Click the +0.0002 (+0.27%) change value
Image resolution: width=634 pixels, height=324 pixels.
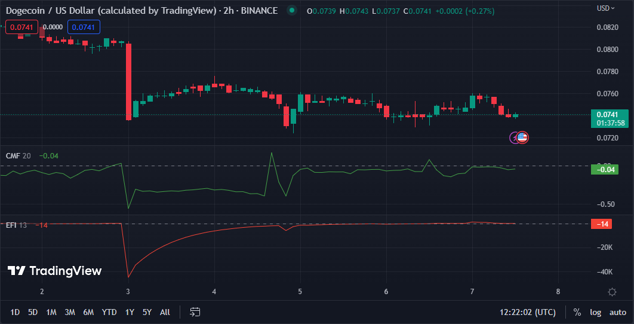click(464, 11)
